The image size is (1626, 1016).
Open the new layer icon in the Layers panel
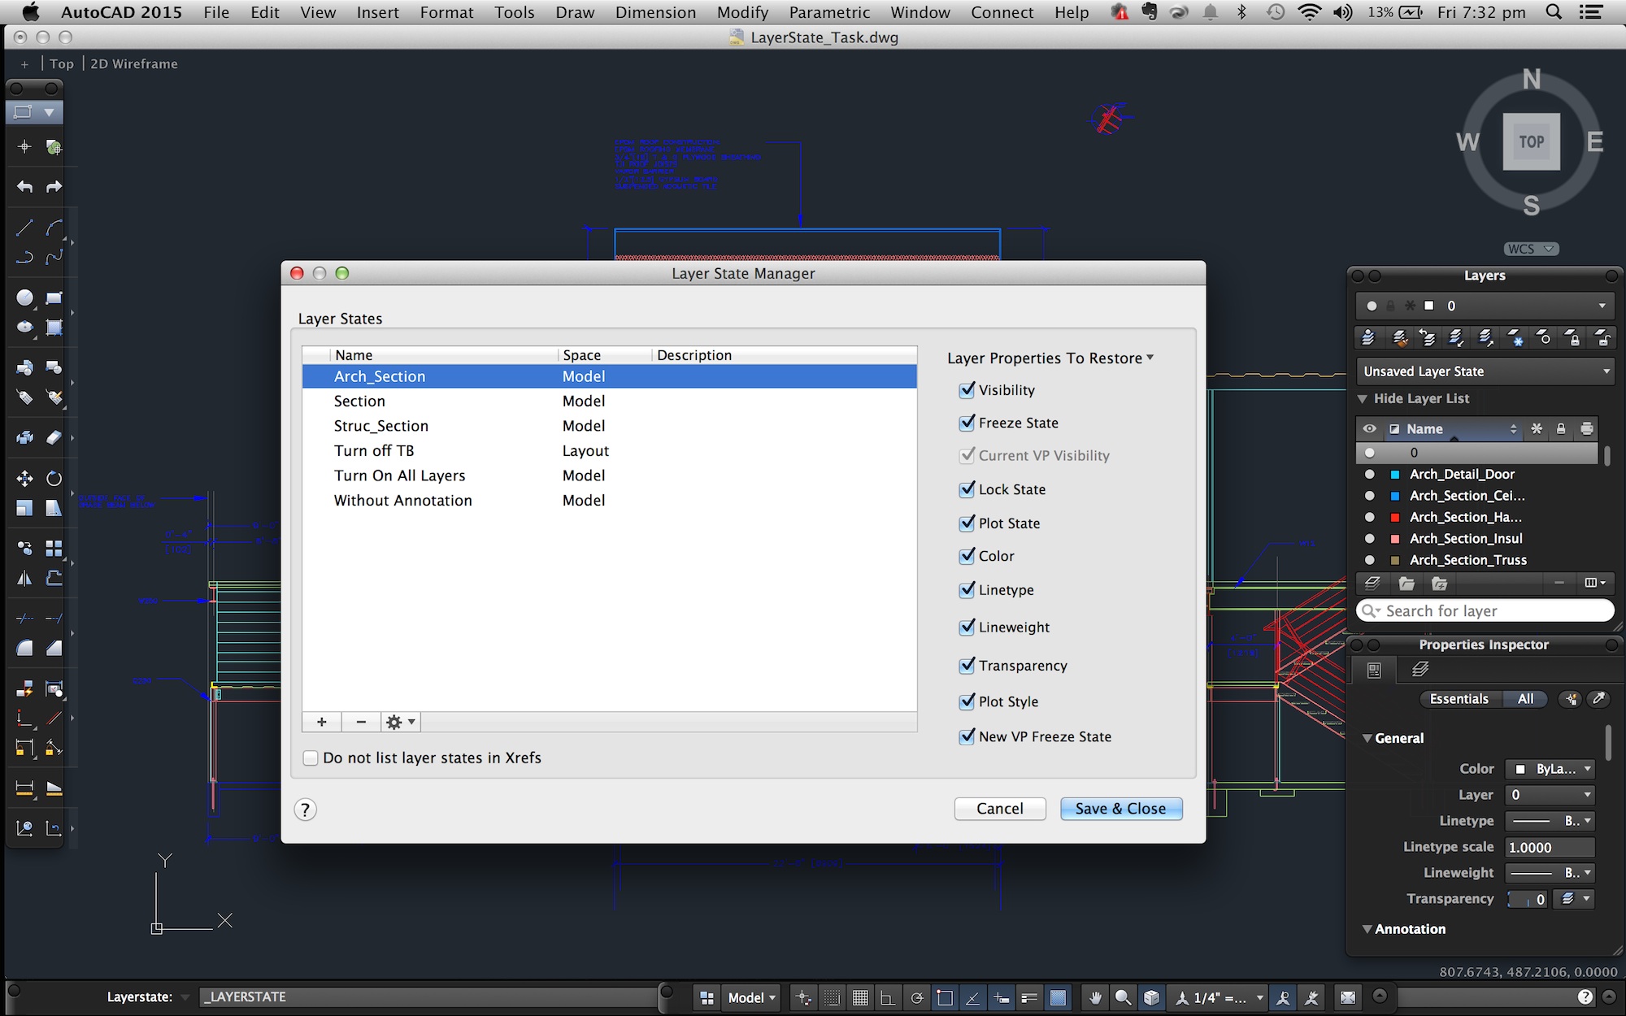(x=1372, y=583)
